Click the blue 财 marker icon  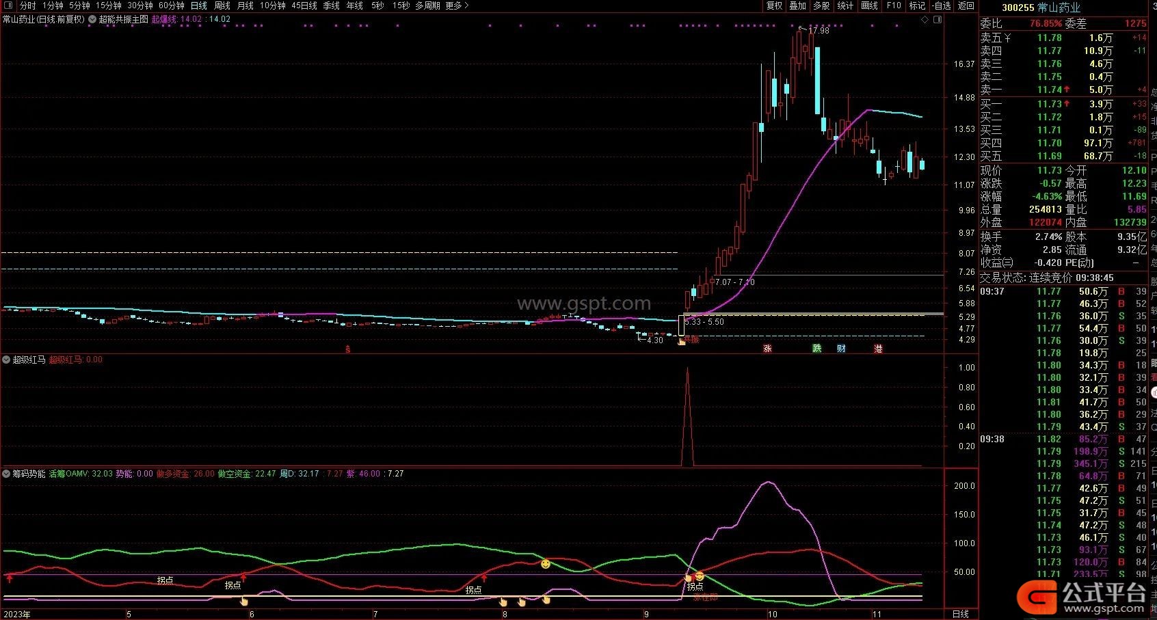842,349
